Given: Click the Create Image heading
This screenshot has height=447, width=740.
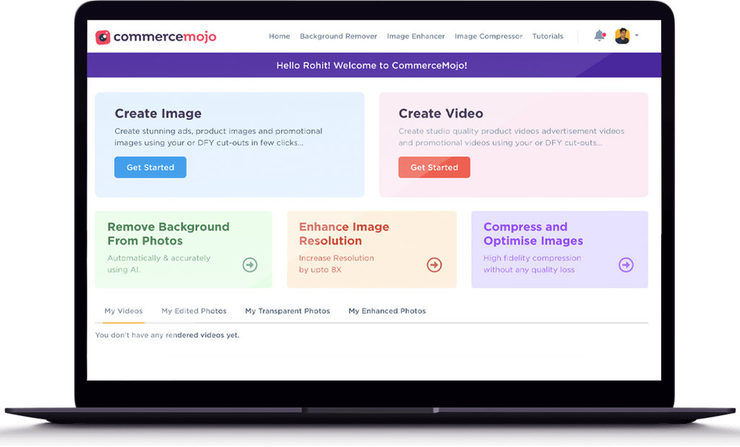Looking at the screenshot, I should coord(158,113).
